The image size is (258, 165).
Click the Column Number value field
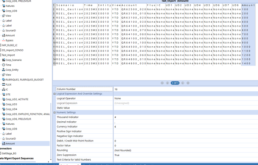tap(186, 89)
